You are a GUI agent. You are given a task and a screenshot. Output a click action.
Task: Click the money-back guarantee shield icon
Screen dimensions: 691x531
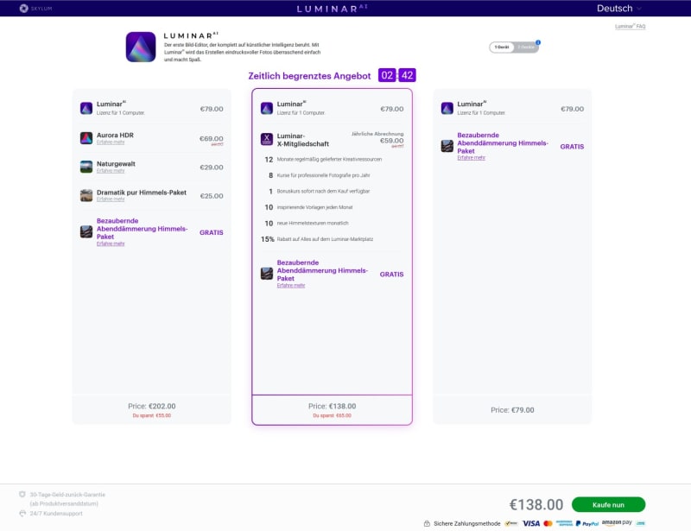point(22,495)
